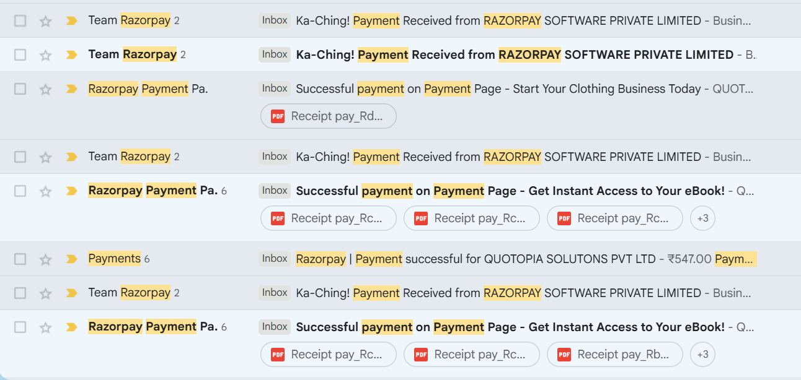
Task: Expand +3 attachments in the bottom eBook email
Action: coord(702,355)
